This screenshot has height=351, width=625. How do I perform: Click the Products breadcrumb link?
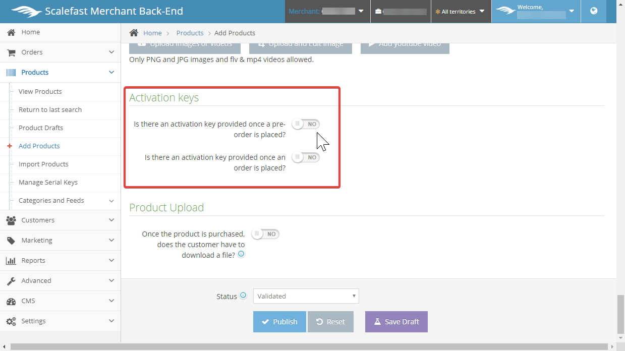pyautogui.click(x=190, y=33)
